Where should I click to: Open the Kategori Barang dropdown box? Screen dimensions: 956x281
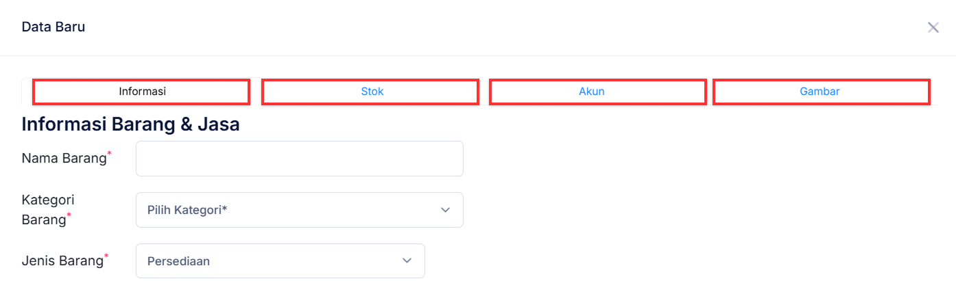[300, 210]
